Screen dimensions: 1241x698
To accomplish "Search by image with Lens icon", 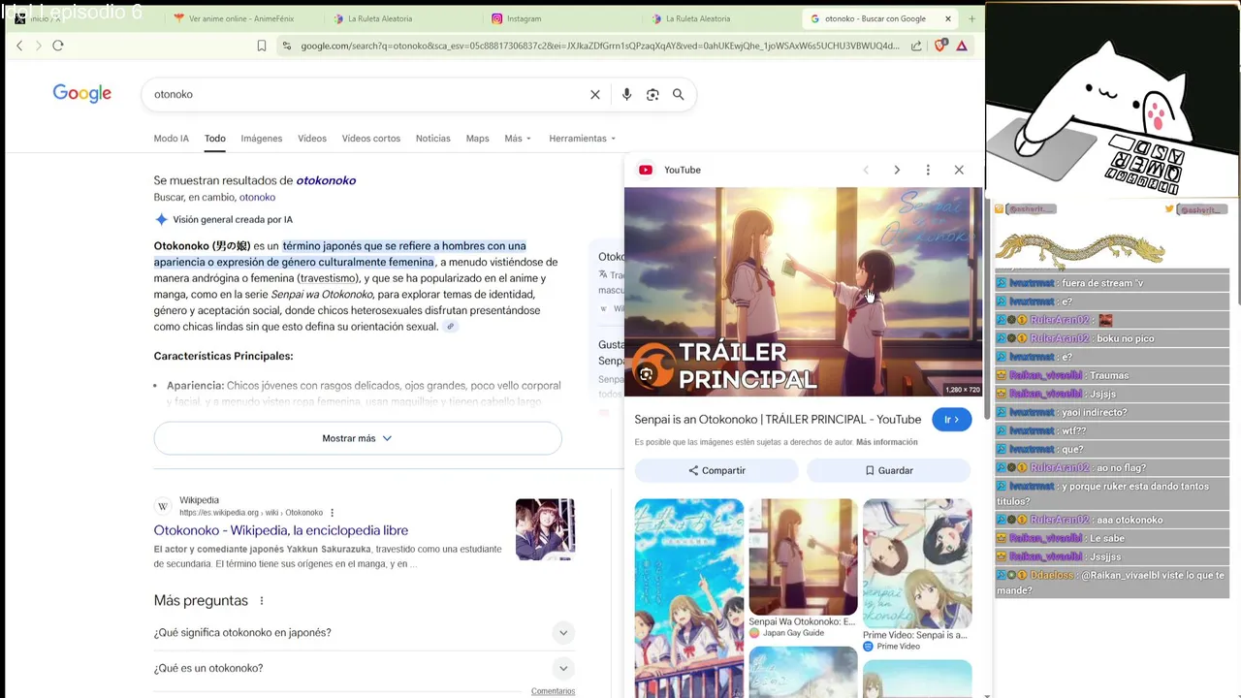I will (652, 94).
